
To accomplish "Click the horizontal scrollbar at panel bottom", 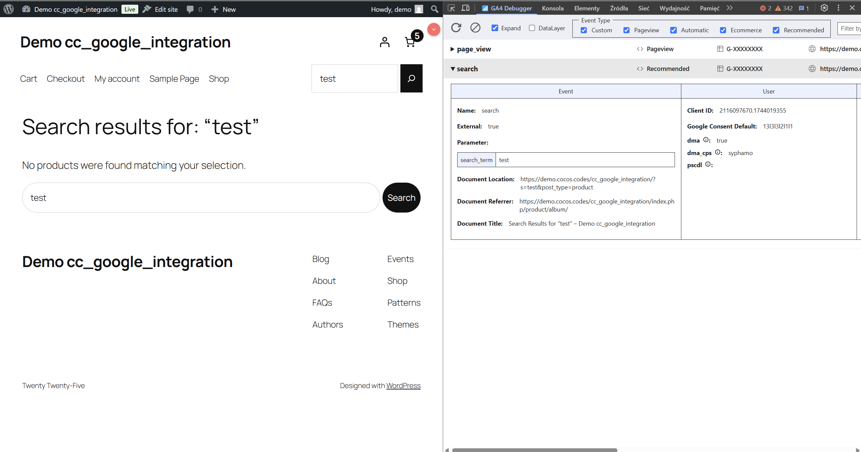I will click(x=534, y=450).
